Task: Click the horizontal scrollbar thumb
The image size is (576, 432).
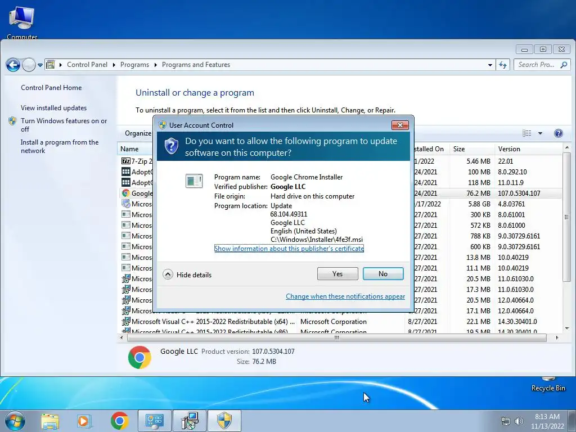Action: point(336,337)
